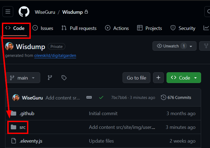Screen dimensions: 210x148
Task: Switch to the Pull requests tab
Action: 79,28
